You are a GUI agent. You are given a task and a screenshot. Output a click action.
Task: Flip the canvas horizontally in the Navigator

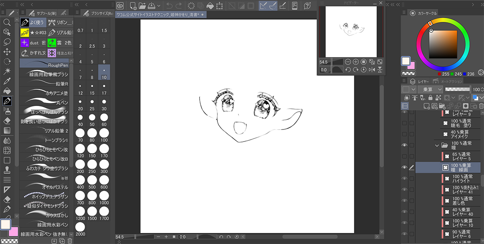pyautogui.click(x=371, y=70)
